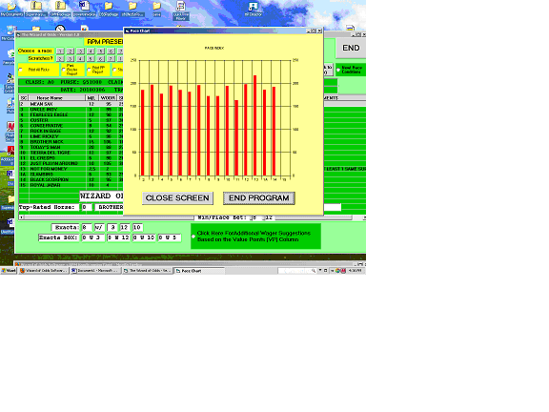Viewport: 549px width, 412px height.
Task: Click the Exacta Box field '0 W 10'
Action: pos(144,237)
